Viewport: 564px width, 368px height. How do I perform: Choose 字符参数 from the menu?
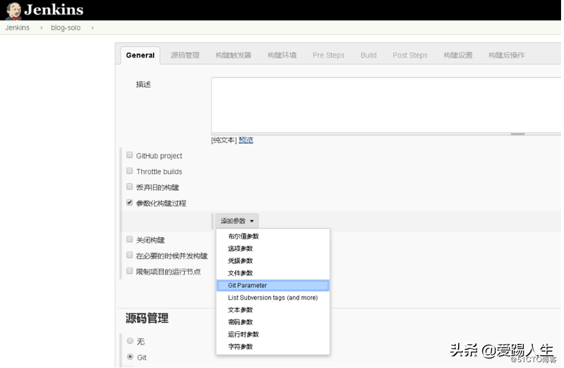273,346
